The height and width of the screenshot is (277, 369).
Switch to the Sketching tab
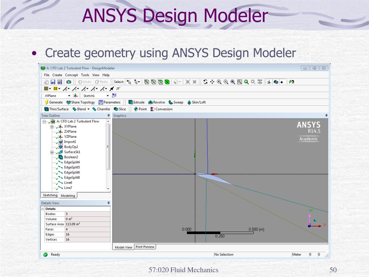click(x=50, y=195)
